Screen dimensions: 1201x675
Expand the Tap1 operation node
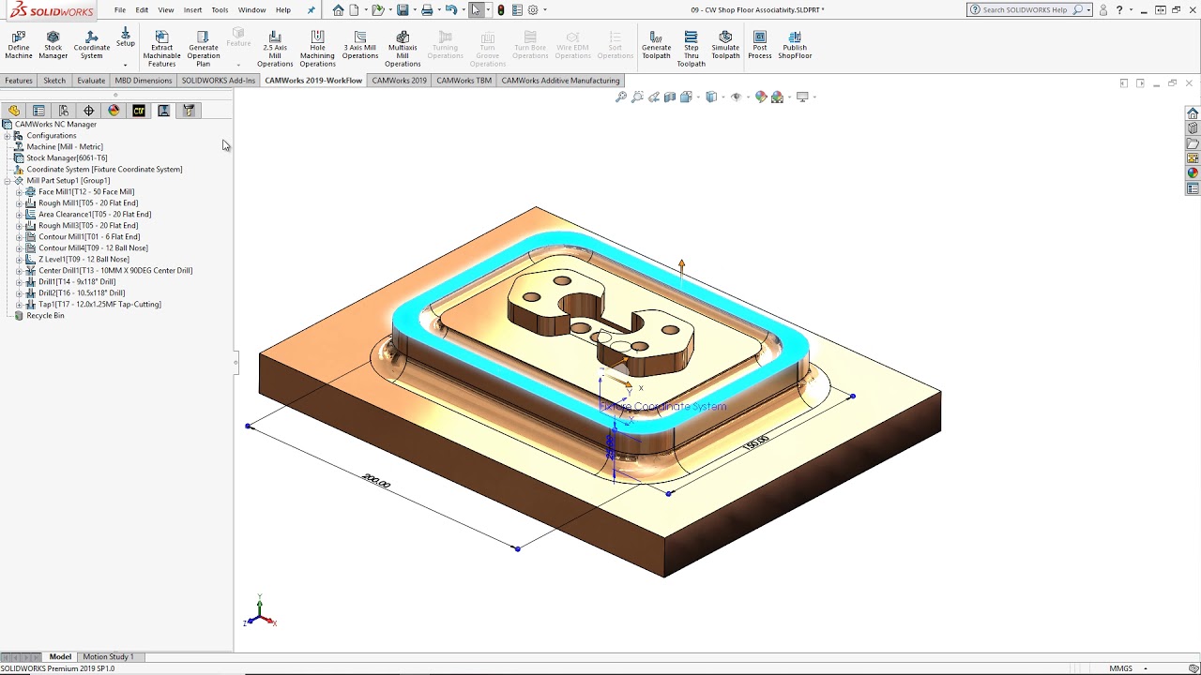tap(19, 305)
